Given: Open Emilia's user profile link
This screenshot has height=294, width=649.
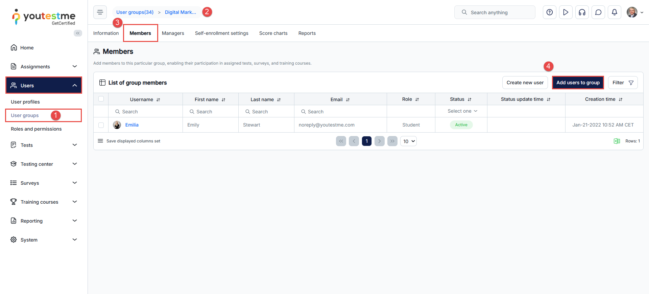Looking at the screenshot, I should coord(132,125).
